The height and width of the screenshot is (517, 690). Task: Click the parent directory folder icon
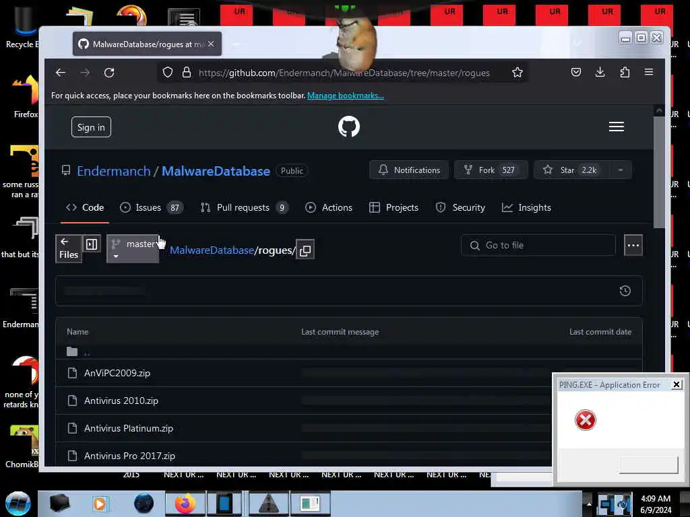(72, 351)
